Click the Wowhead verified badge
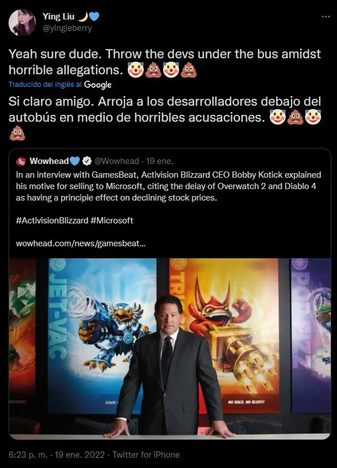 (x=87, y=161)
